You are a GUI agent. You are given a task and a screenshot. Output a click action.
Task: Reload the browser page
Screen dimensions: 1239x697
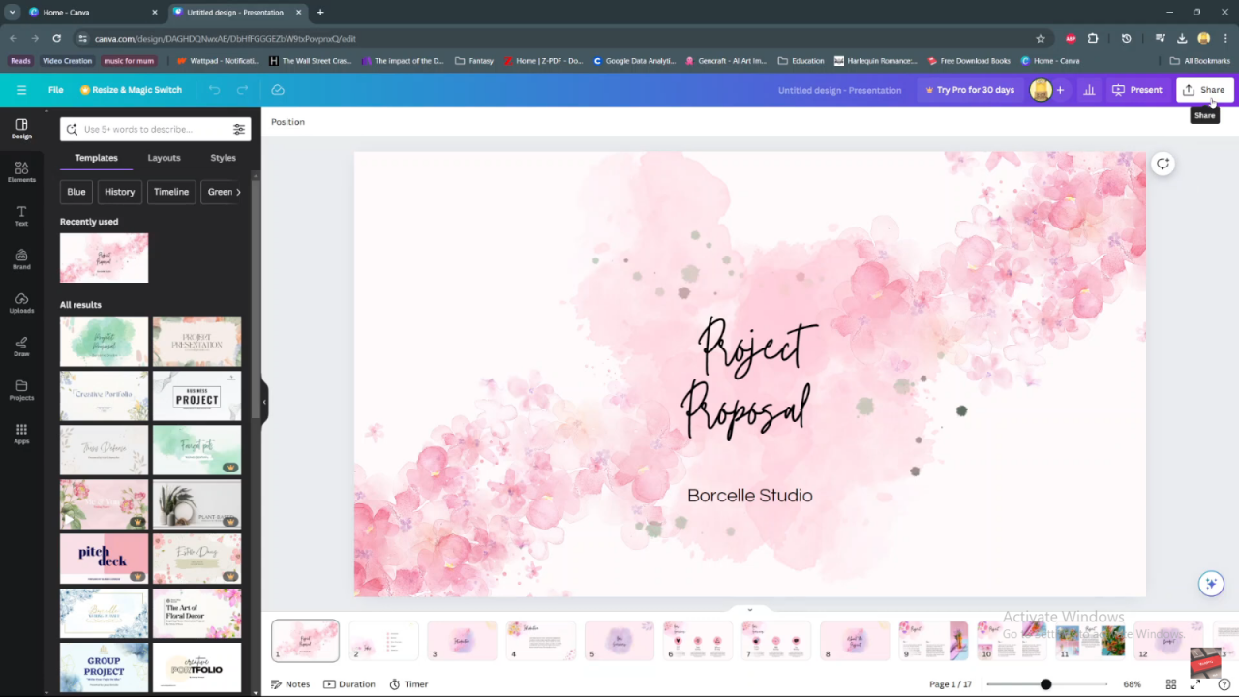tap(56, 39)
